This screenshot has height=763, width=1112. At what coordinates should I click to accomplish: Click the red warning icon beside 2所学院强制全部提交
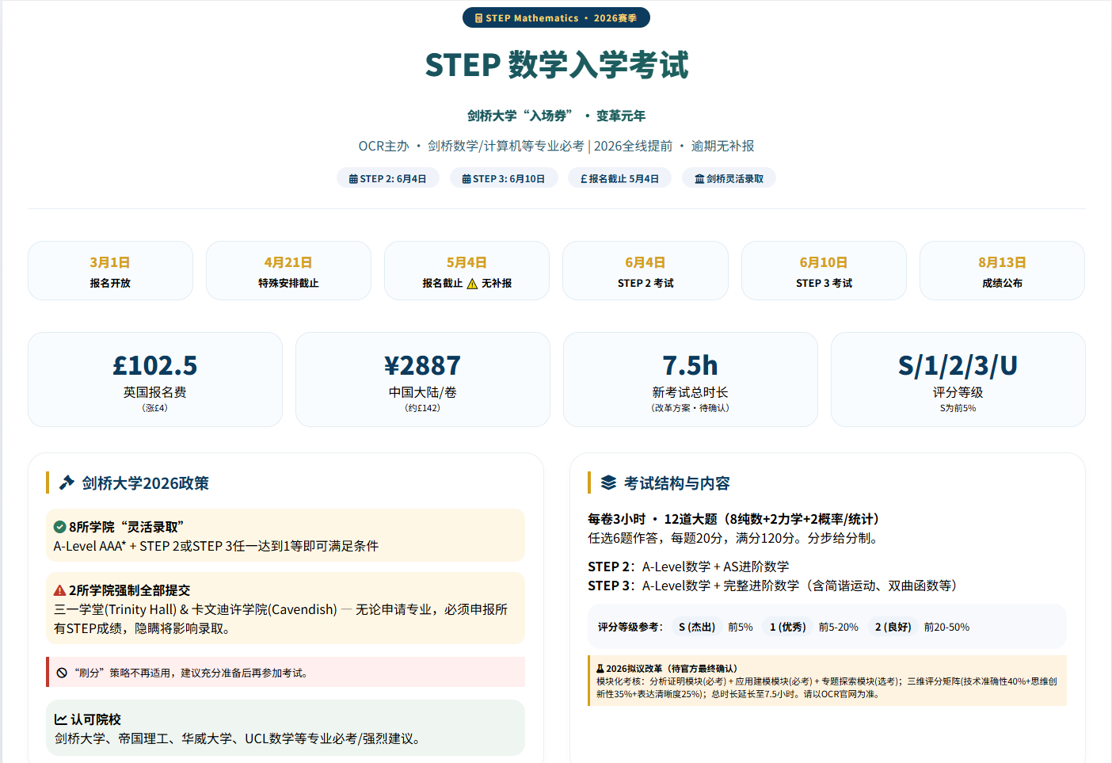(59, 590)
